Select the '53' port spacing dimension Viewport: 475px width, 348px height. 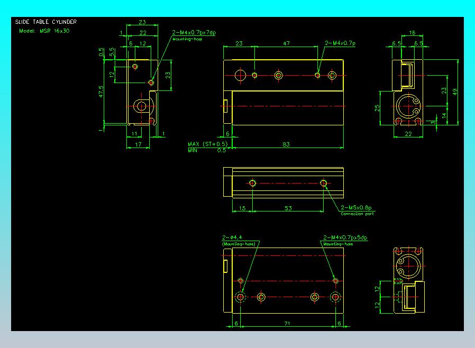(x=288, y=208)
